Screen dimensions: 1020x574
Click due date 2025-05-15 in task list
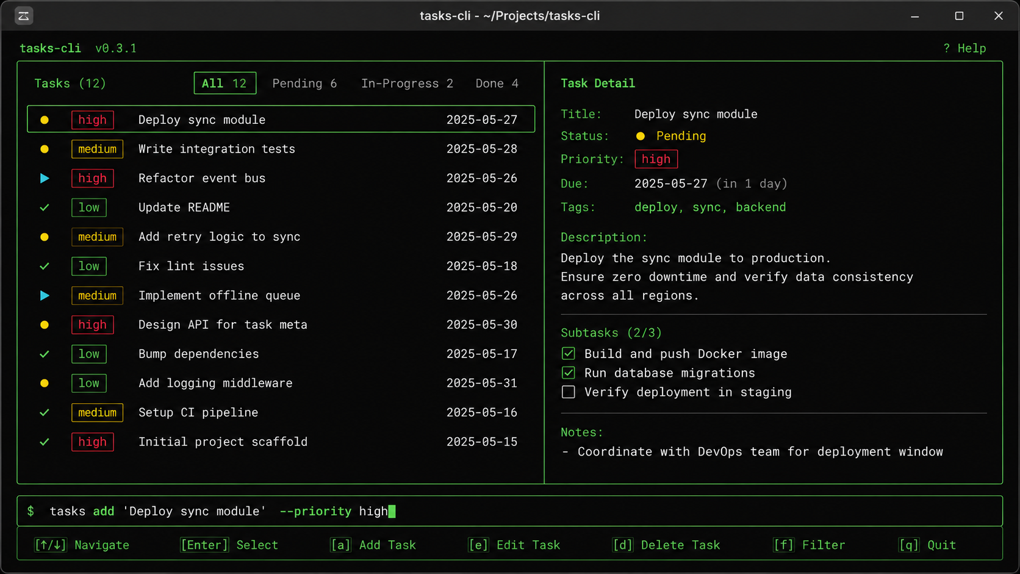pos(482,442)
